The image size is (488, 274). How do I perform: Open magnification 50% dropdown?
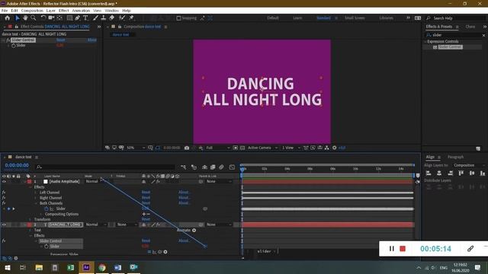[x=136, y=148]
